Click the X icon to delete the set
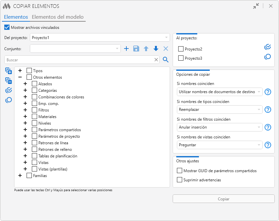This screenshot has height=221, width=279. click(x=166, y=49)
